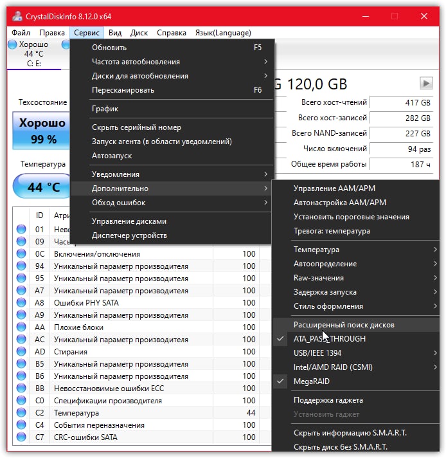Image resolution: width=446 pixels, height=458 pixels.
Task: Open Управление дисками entry
Action: (x=172, y=221)
